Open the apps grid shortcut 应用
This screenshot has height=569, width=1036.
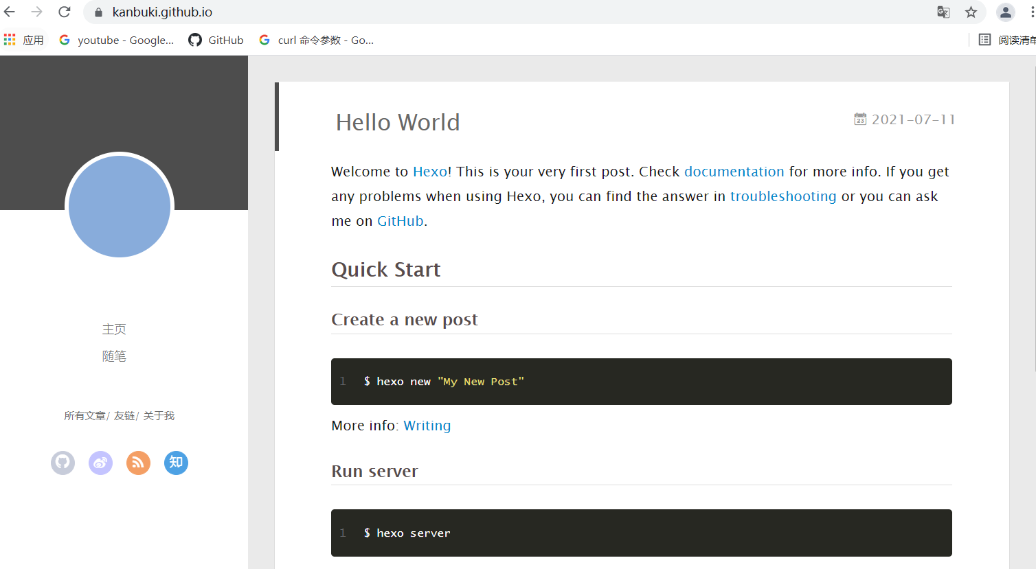coord(24,40)
